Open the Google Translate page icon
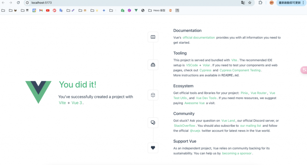307x165 pixels. [243, 3]
